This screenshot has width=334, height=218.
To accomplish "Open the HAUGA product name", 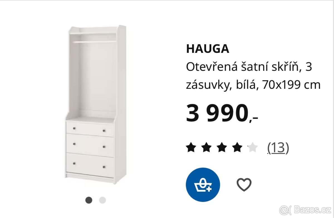I will coord(208,49).
